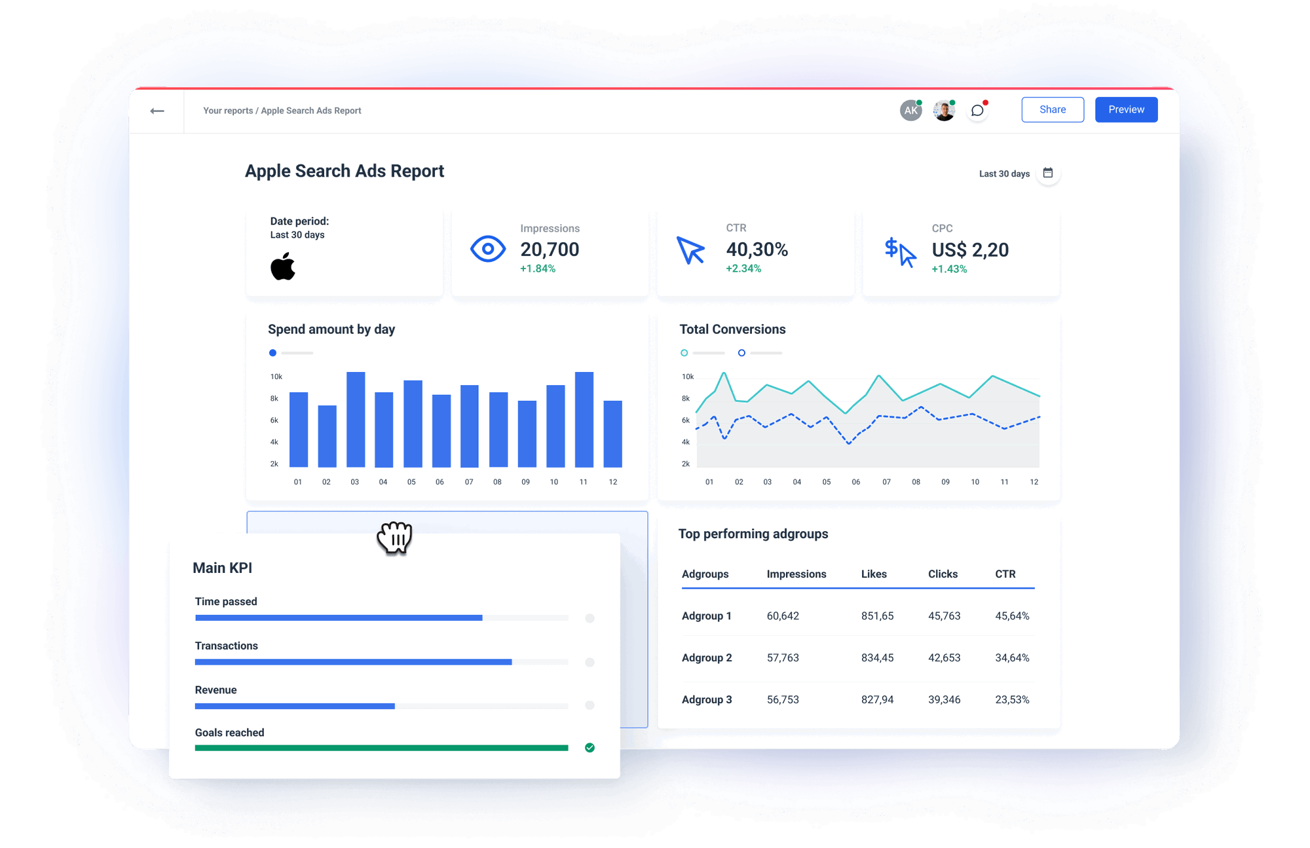Click the Revenue status dot

pos(589,705)
